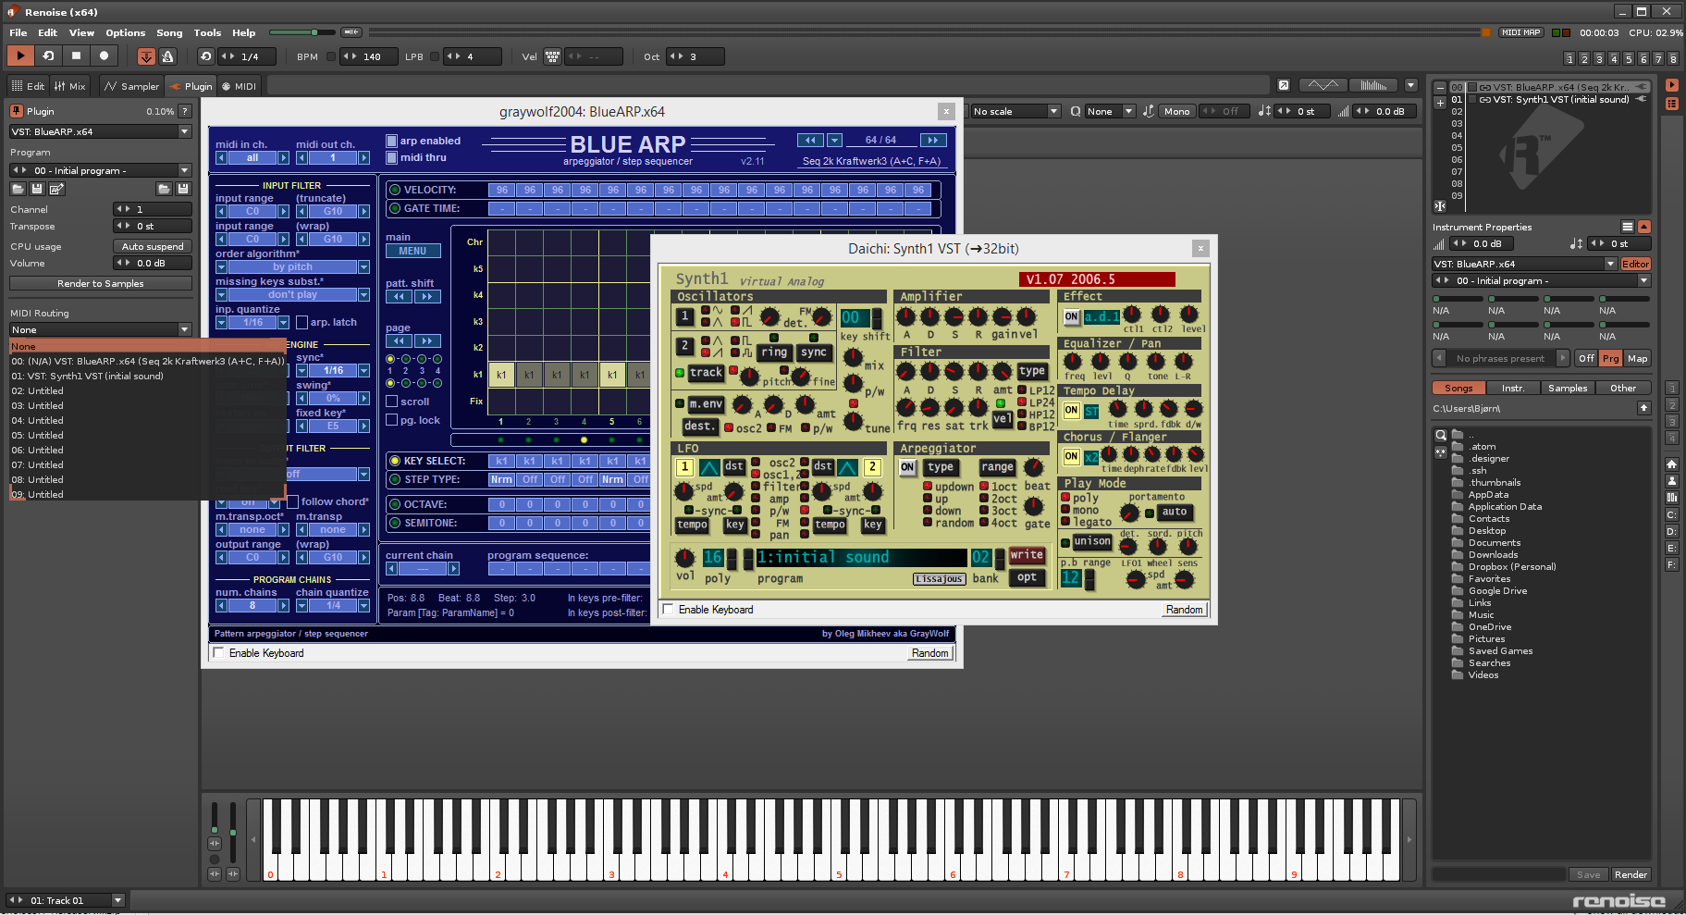Open the Documents folder in file browser

pyautogui.click(x=1495, y=542)
